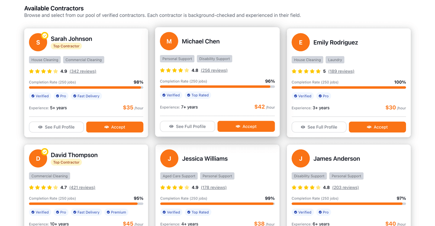The image size is (435, 226).
Task: Select the Laundry tag on Emily's card
Action: click(x=335, y=60)
